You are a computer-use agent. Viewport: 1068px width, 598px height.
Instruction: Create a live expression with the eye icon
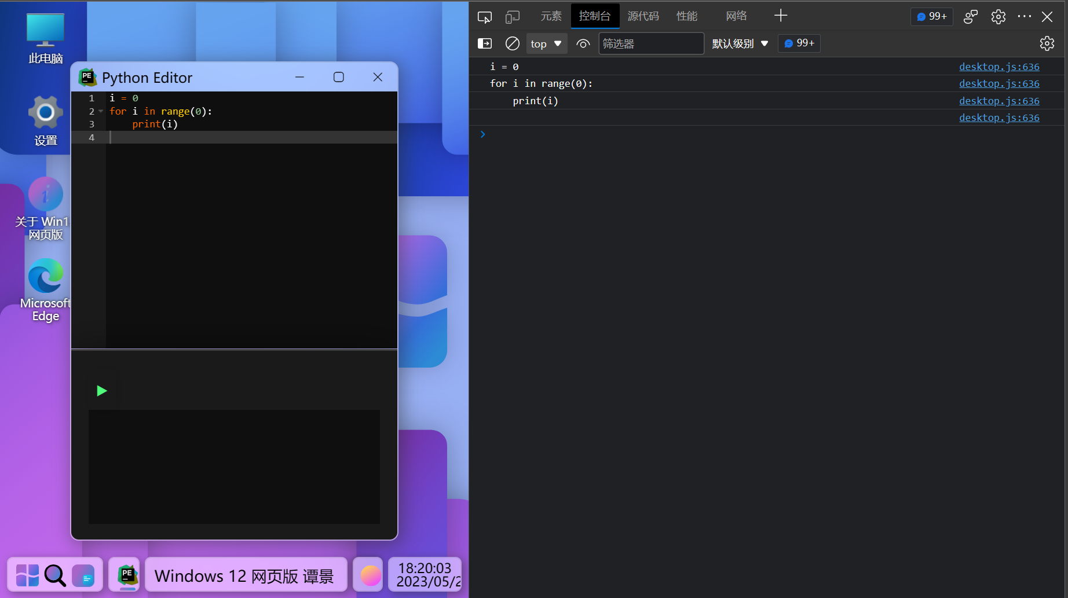(x=583, y=43)
